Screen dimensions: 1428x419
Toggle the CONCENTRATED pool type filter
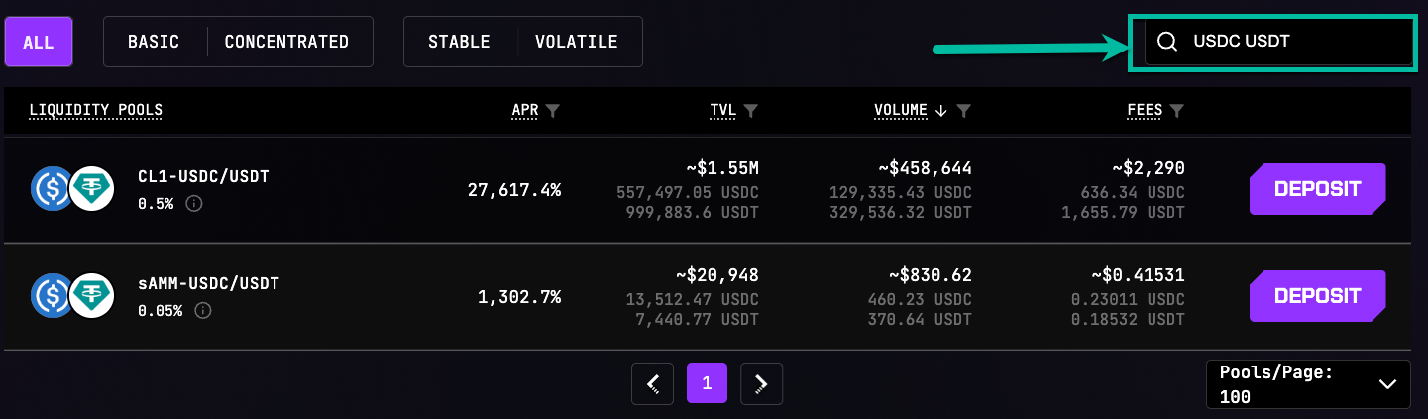tap(286, 42)
